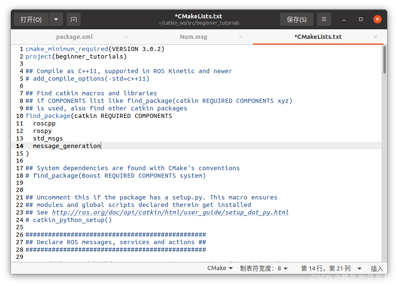Close the CMakeLists.txt tab via its × icon
Screen dimensions: 398x286
375,37
